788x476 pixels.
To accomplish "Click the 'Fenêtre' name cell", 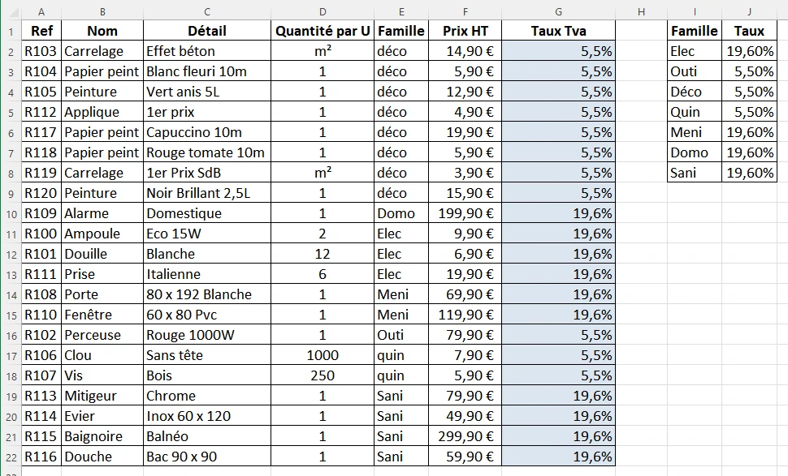I will (102, 315).
